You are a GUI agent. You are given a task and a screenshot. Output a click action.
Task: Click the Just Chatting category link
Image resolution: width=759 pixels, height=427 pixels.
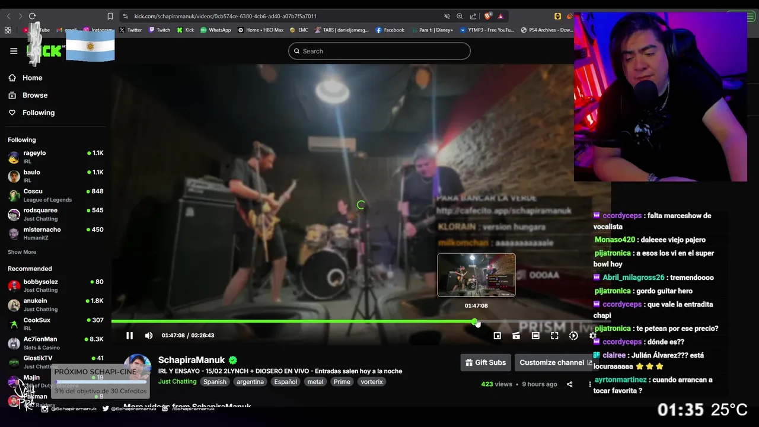click(x=177, y=381)
